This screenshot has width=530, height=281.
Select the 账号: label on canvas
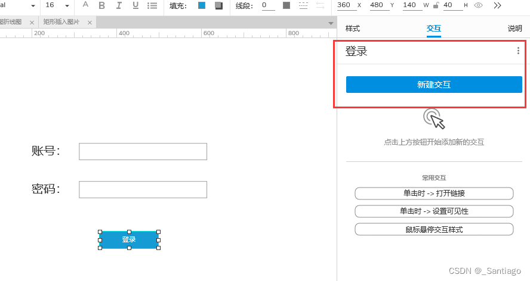[x=46, y=151]
